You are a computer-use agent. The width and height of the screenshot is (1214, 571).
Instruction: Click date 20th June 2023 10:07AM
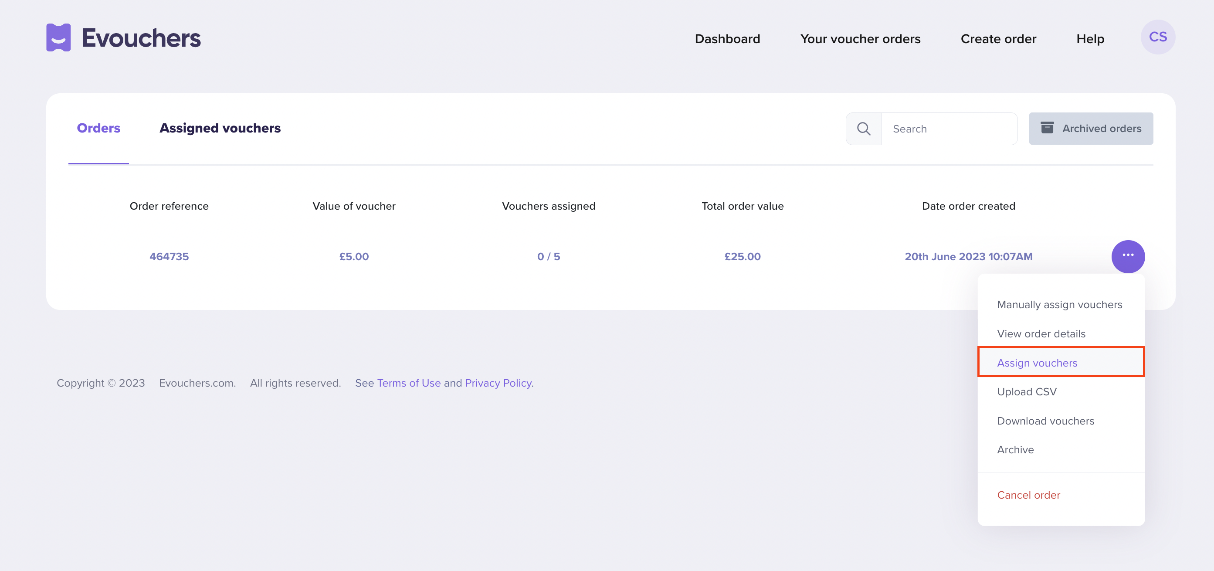tap(969, 256)
